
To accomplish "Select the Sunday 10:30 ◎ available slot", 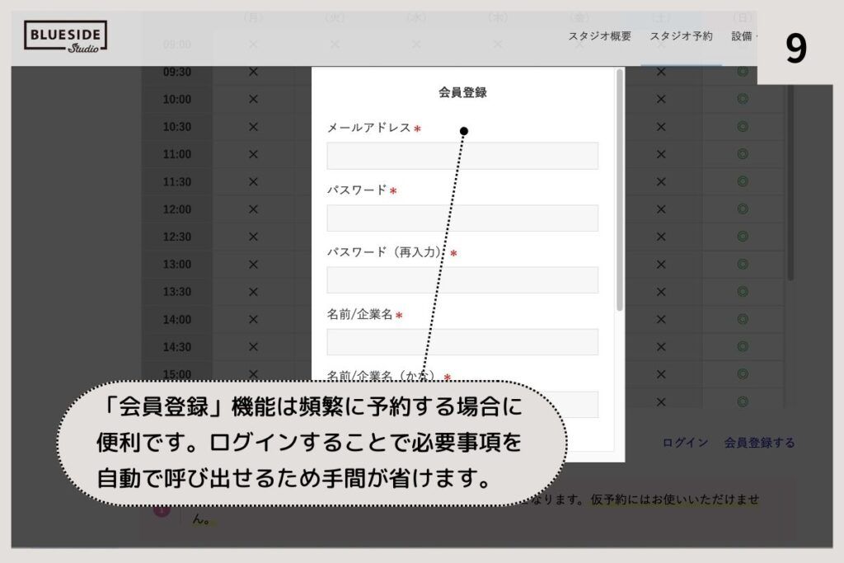I will (x=743, y=126).
